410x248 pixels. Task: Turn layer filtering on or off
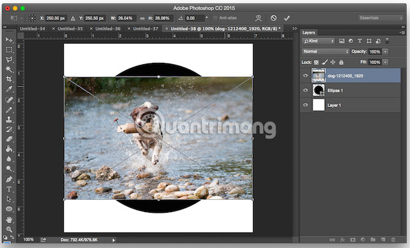click(387, 41)
